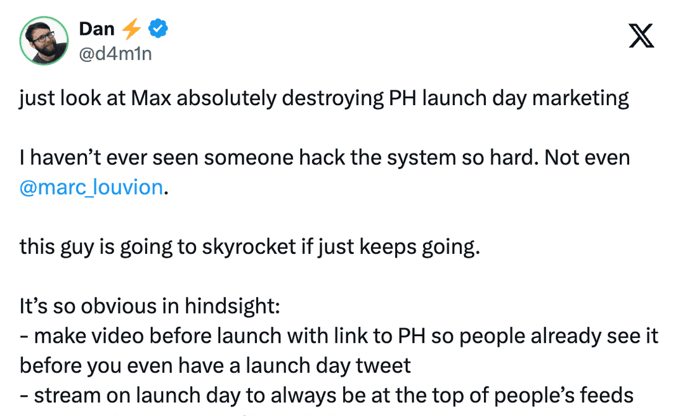
Task: Click the blue verified checkmark badge
Action: click(158, 28)
